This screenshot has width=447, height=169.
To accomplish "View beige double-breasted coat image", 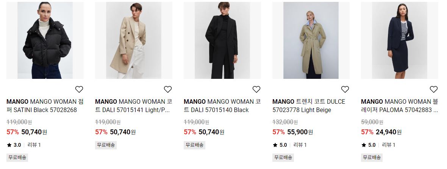I will tap(134, 40).
